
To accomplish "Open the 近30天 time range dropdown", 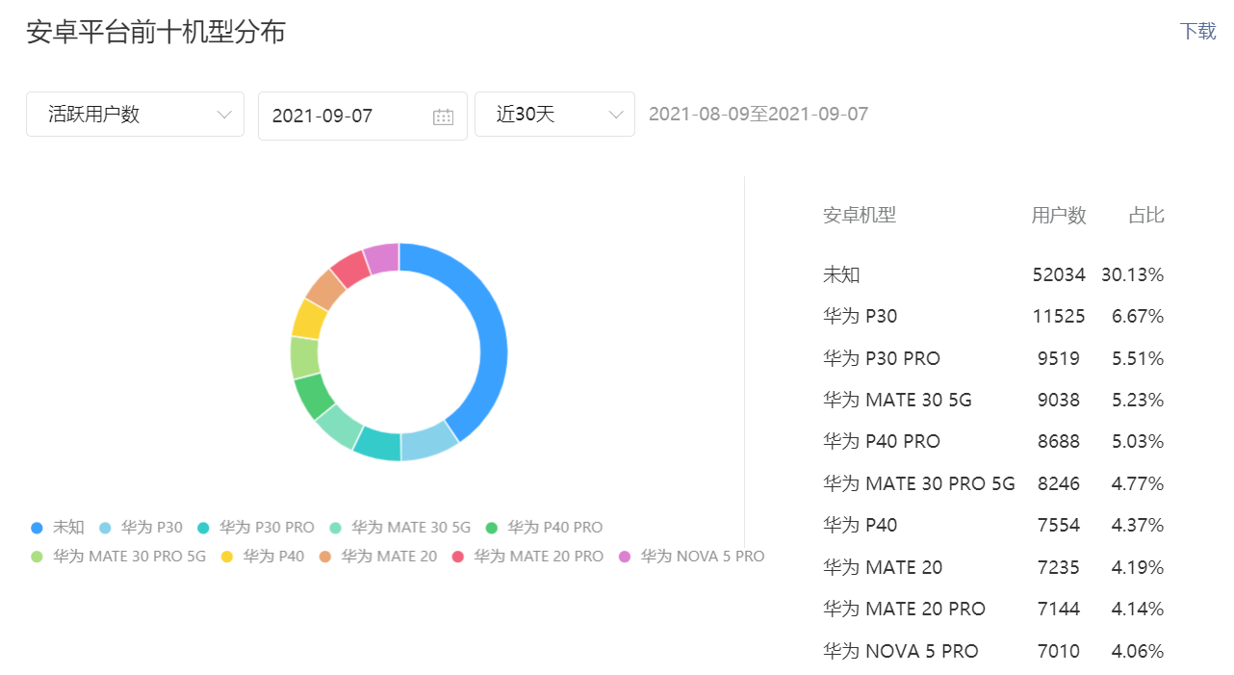I will click(554, 115).
